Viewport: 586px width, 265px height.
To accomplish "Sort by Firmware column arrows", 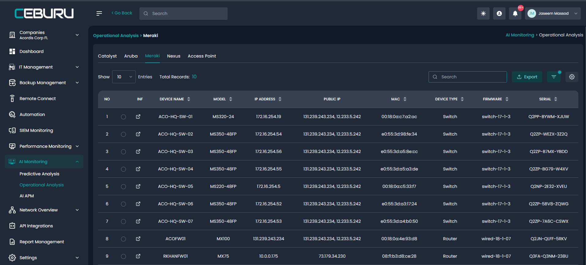I will click(x=507, y=99).
